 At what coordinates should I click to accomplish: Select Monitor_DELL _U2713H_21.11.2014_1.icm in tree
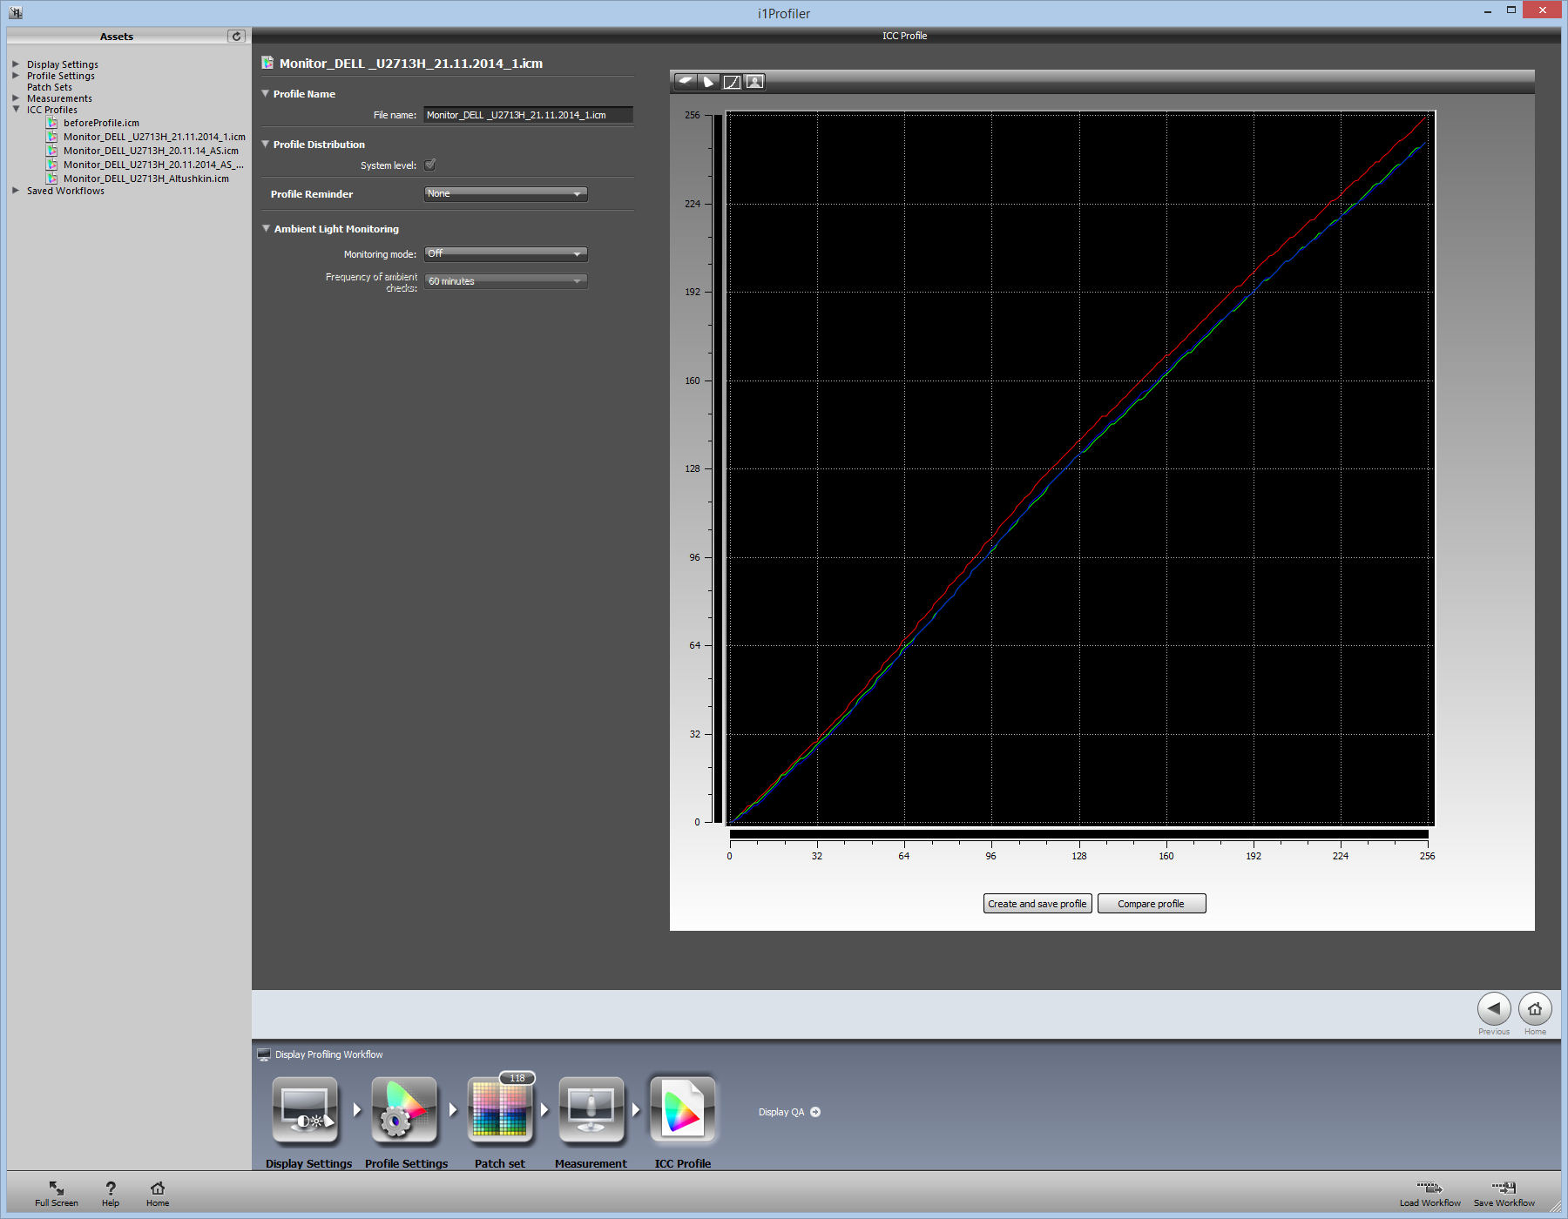(x=154, y=137)
